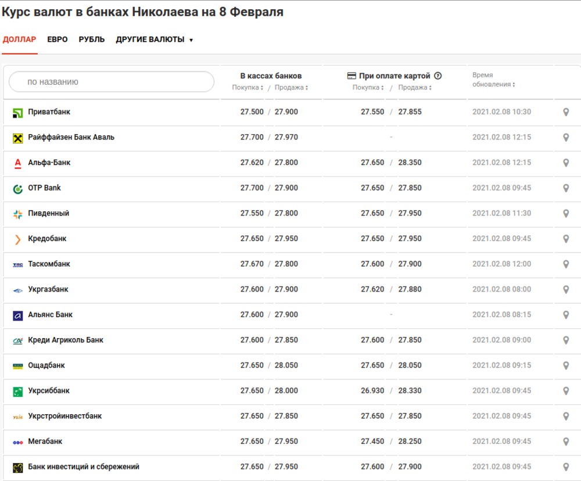Click the card icon before При оплате картой
Image resolution: width=581 pixels, height=481 pixels.
pos(352,76)
